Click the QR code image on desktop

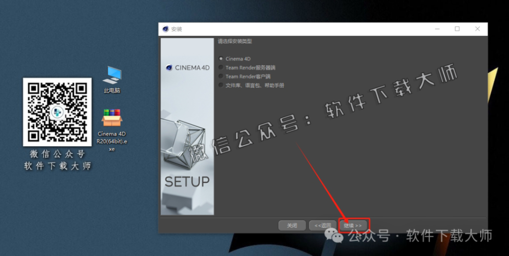pos(57,112)
